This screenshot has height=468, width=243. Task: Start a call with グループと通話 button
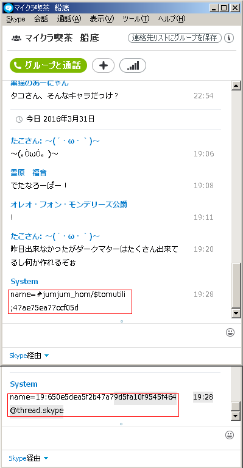[48, 65]
